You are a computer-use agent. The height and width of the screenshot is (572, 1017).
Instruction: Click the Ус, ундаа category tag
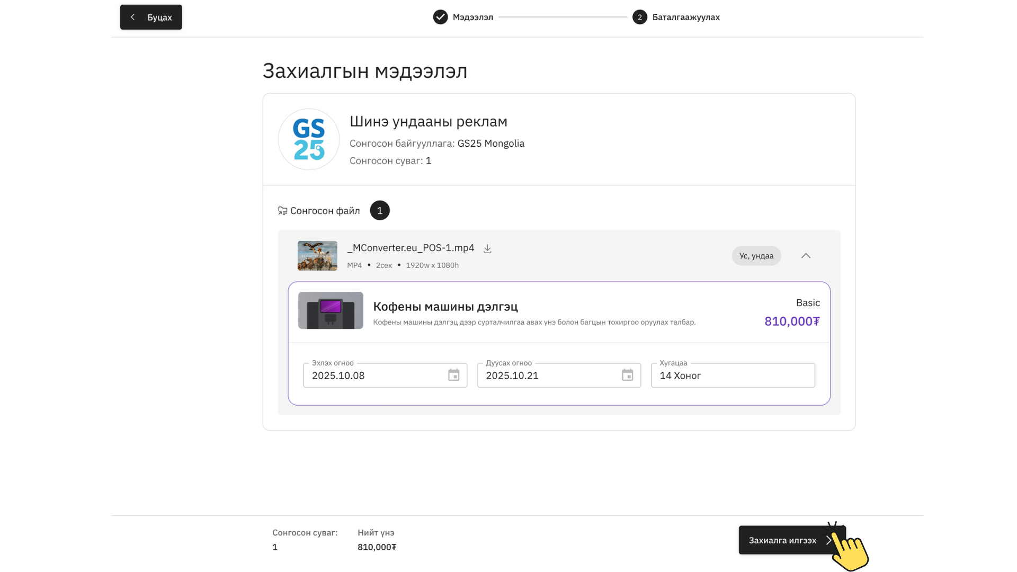[756, 256]
